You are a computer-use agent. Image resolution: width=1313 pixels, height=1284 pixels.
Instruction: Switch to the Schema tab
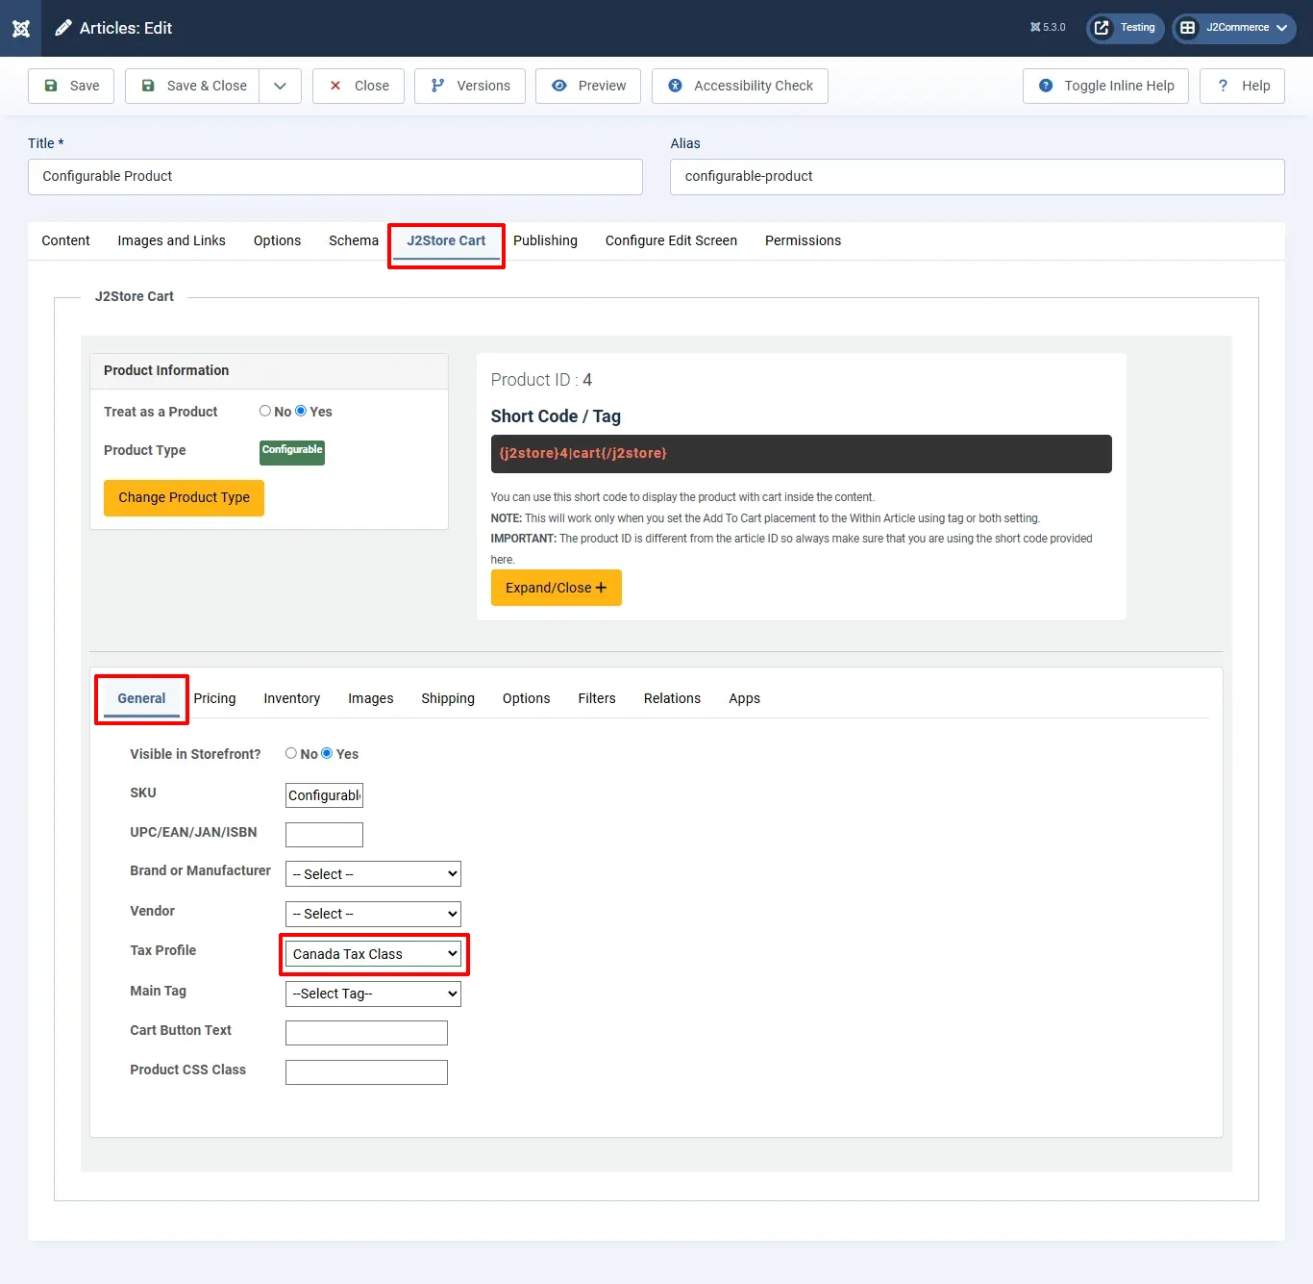354,240
